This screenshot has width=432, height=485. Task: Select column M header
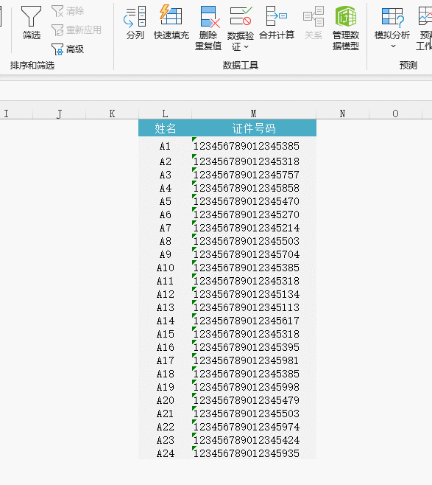(254, 114)
